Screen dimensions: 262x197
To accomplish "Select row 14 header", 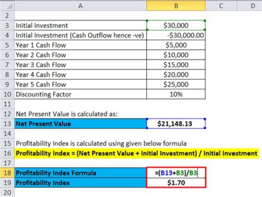I will click(x=7, y=133).
